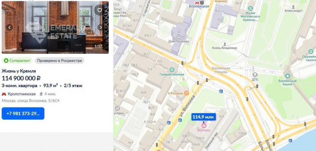Viewport: 316px width, 151px height.
Task: Select the Дом Пашкова museum marker
Action: click(178, 37)
